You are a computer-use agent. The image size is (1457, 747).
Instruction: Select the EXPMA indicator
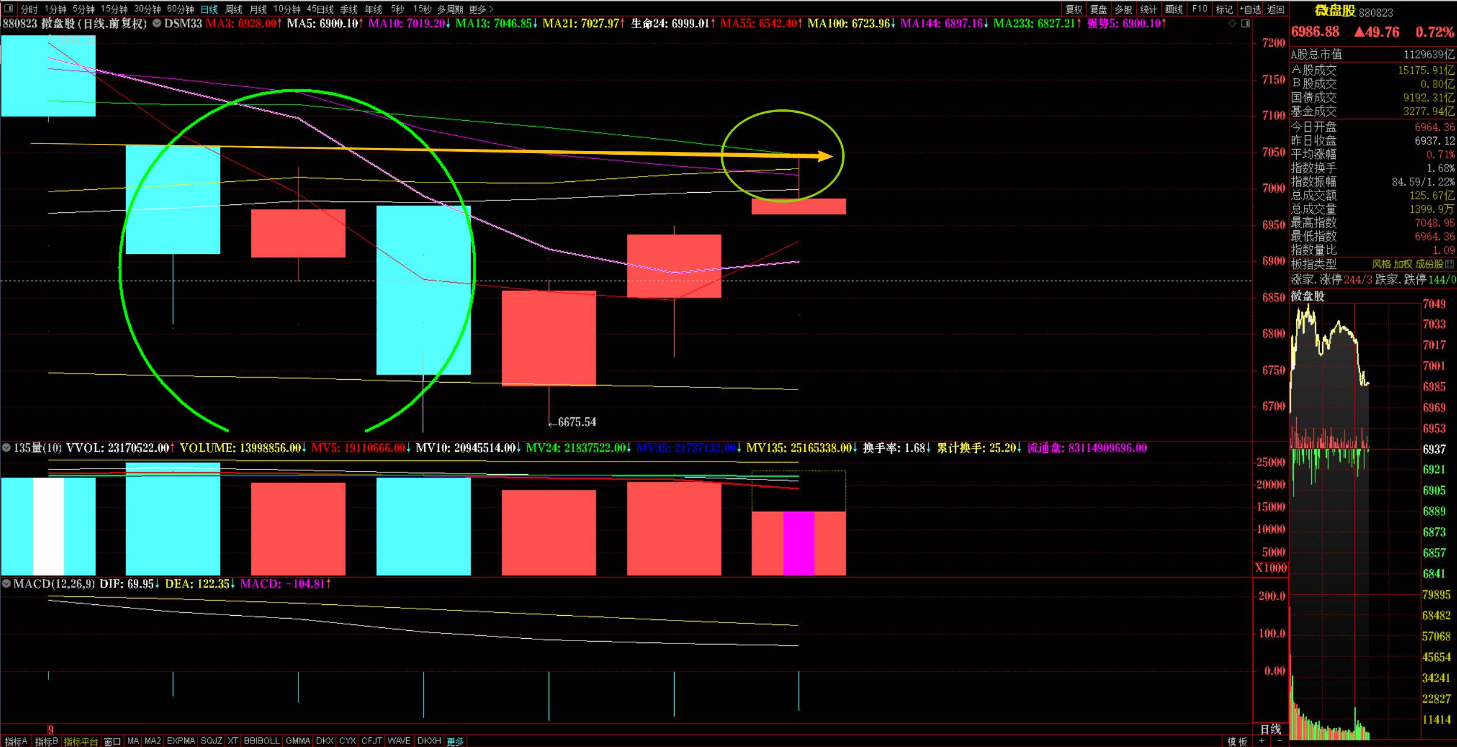181,741
